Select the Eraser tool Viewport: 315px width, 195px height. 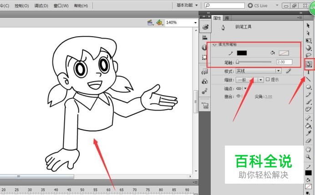[x=308, y=141]
